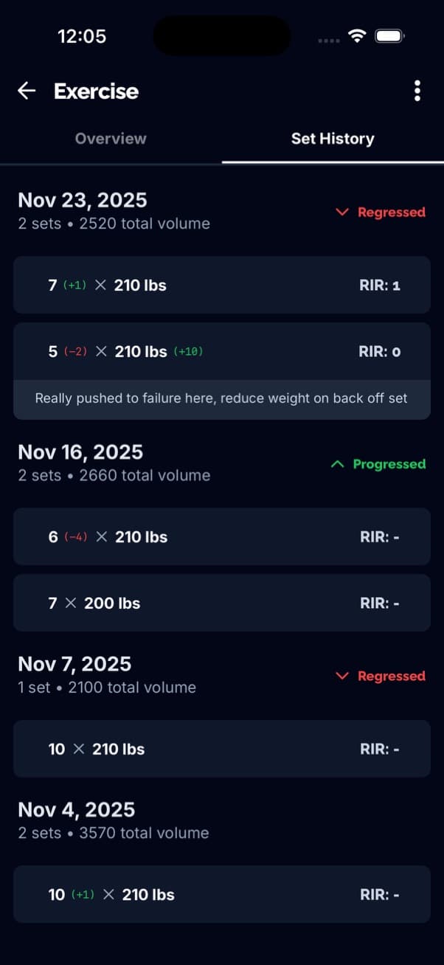Select the Set History tab
This screenshot has height=965, width=444.
pos(333,138)
